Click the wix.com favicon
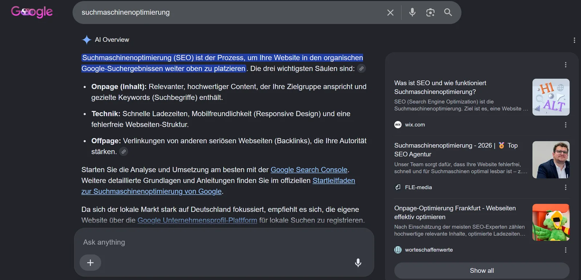 pos(398,125)
